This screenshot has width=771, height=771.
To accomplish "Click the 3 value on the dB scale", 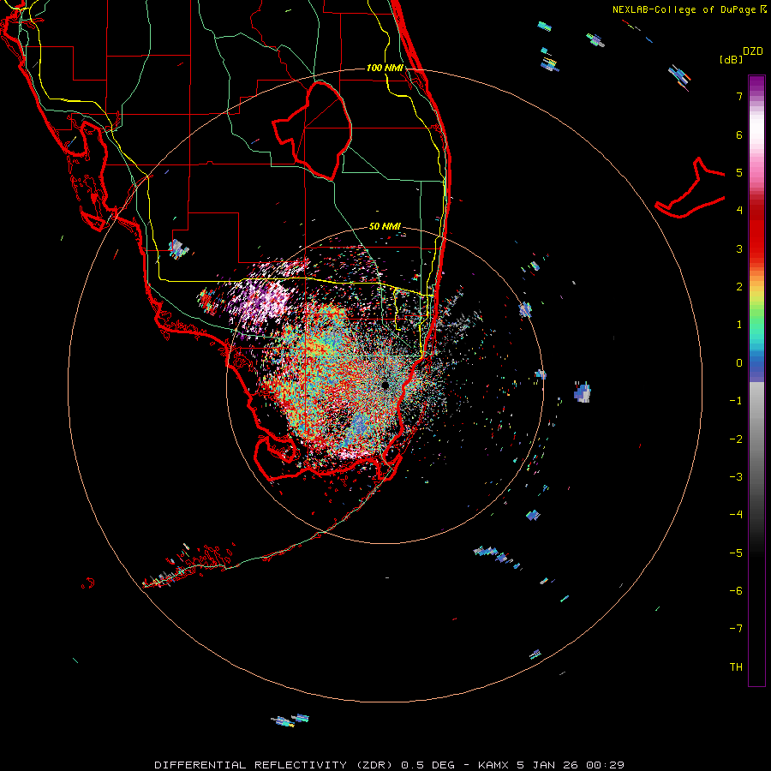I will pyautogui.click(x=739, y=248).
